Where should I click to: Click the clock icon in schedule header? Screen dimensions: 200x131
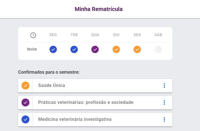tap(33, 35)
